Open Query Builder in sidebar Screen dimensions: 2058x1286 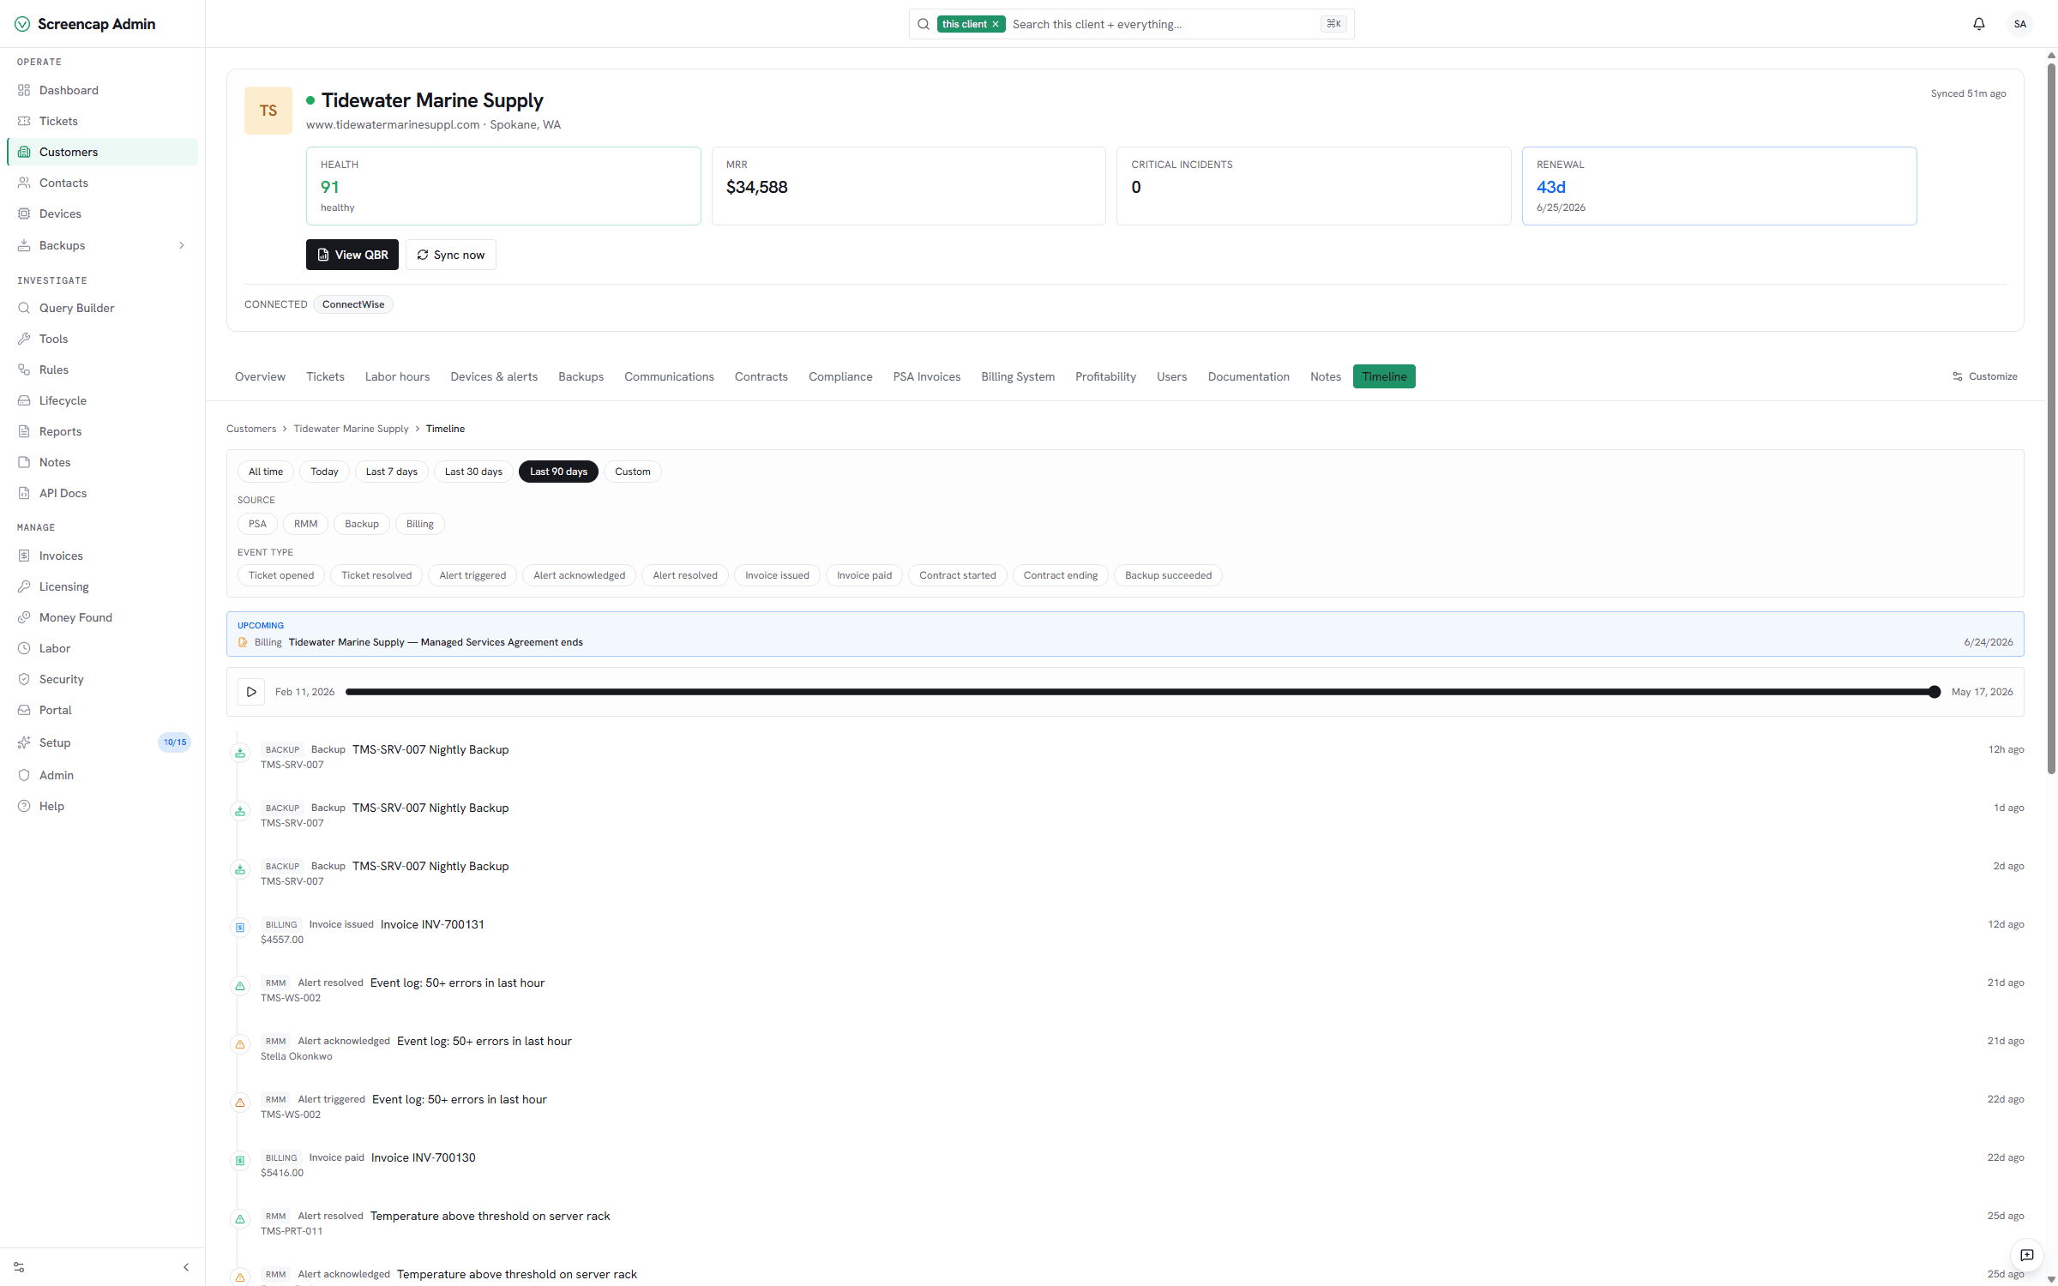point(102,308)
